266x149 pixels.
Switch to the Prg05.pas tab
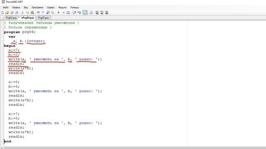(x=43, y=18)
